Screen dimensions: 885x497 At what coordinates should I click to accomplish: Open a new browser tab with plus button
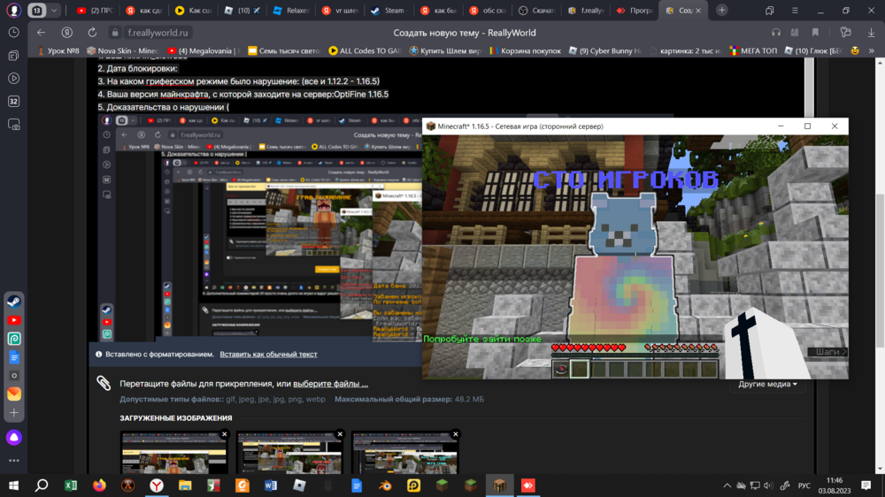(x=721, y=10)
